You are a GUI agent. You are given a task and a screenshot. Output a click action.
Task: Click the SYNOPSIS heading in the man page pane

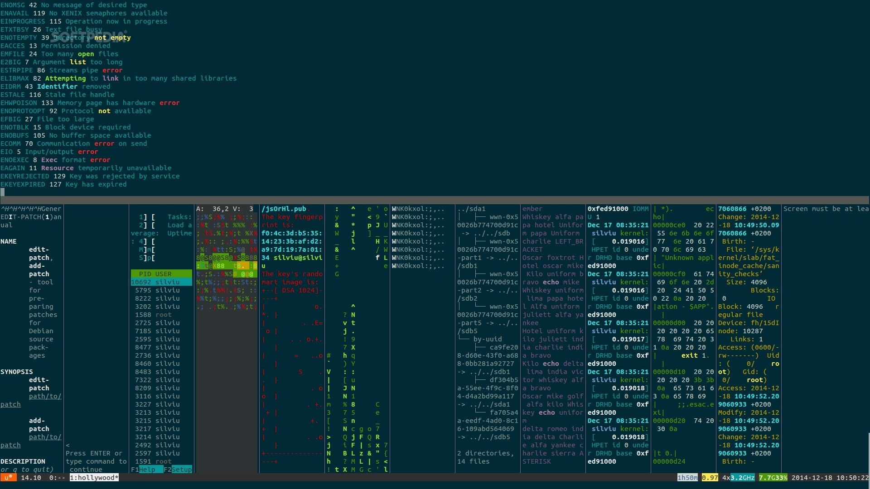point(17,372)
